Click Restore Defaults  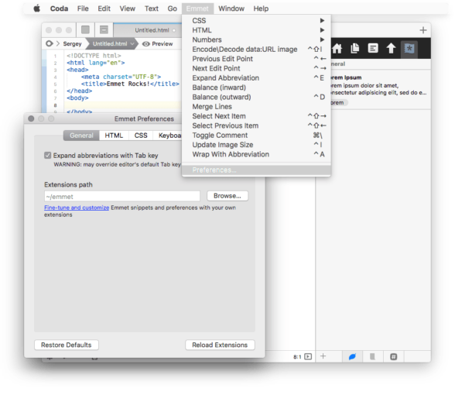click(67, 345)
